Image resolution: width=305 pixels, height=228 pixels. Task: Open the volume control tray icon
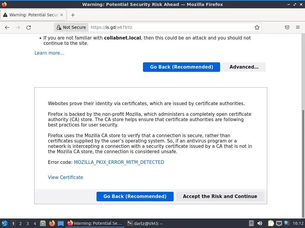(260, 223)
